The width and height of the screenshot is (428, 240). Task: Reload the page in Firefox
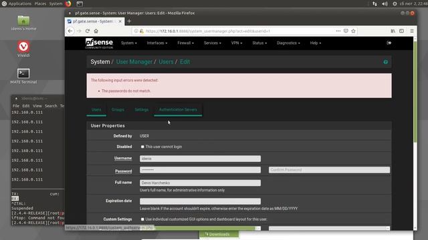click(88, 31)
